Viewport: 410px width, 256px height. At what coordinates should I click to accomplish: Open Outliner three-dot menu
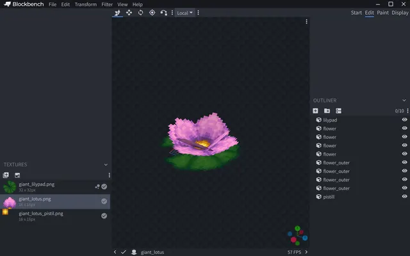pyautogui.click(x=407, y=111)
